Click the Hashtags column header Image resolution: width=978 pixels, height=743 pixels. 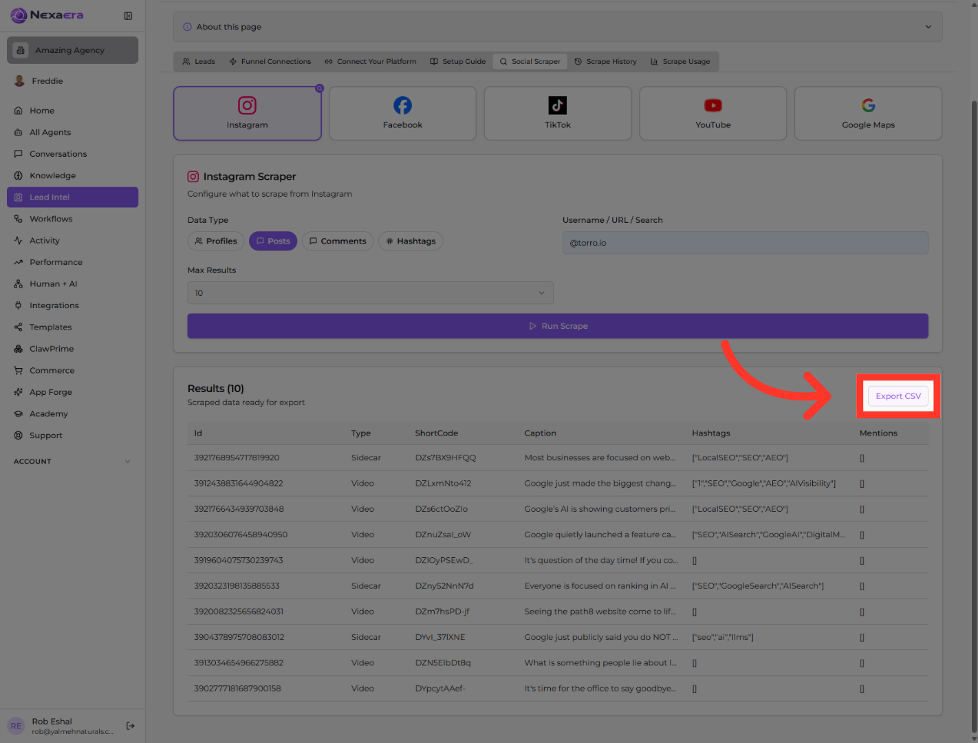[x=711, y=433]
